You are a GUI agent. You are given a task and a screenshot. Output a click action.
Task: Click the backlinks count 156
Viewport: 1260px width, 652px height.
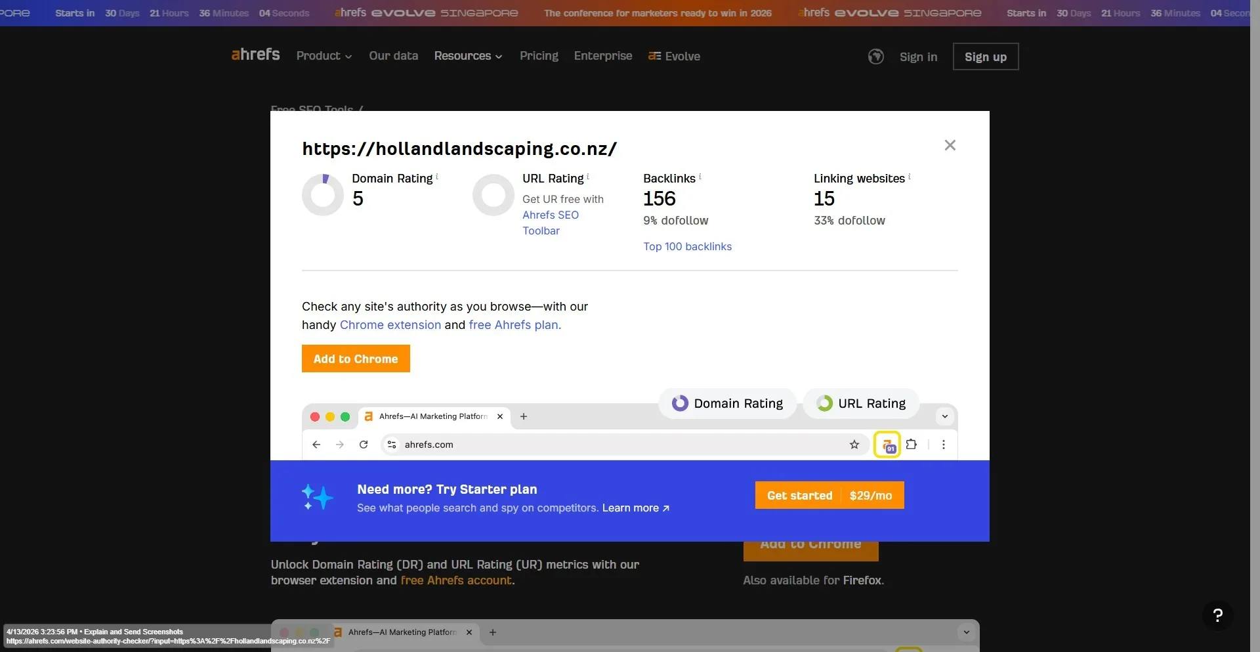660,198
